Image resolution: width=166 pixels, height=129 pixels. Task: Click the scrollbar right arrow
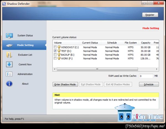157,69
